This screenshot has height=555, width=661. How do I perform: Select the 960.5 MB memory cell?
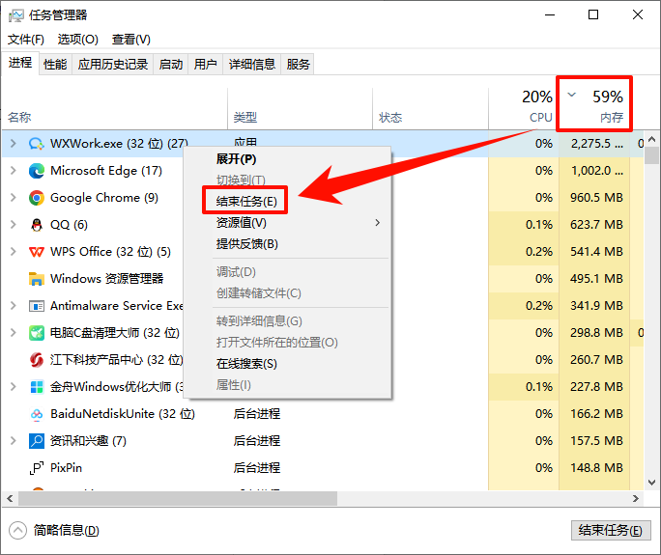click(x=596, y=198)
